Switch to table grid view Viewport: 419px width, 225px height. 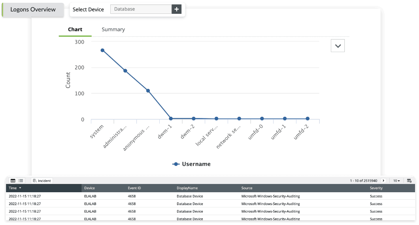[x=13, y=180]
